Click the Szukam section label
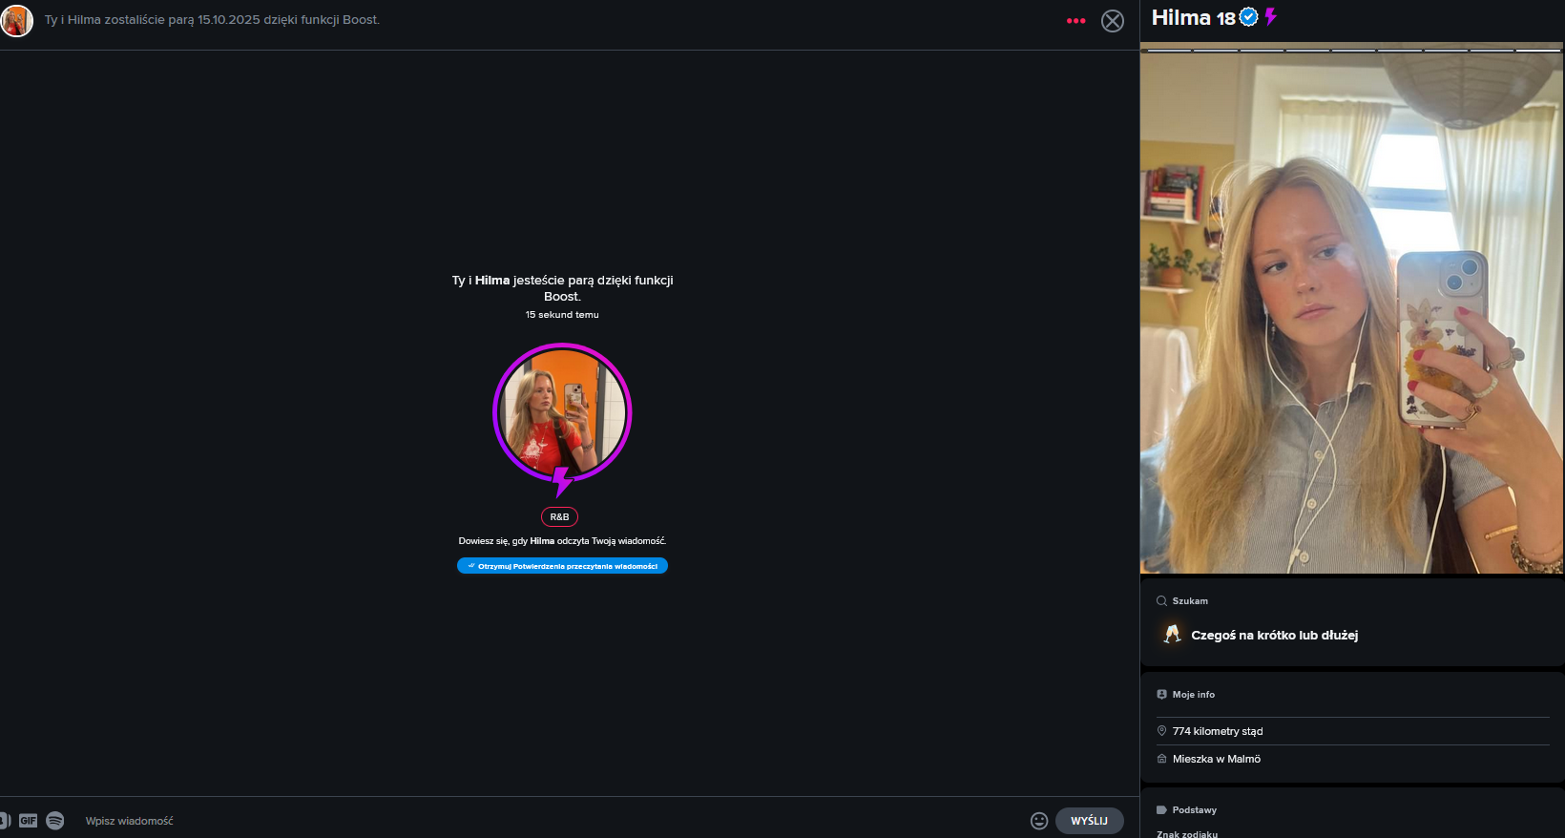 pos(1190,601)
